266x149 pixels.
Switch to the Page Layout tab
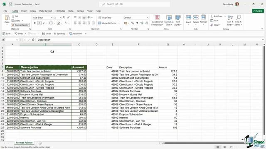point(46,11)
